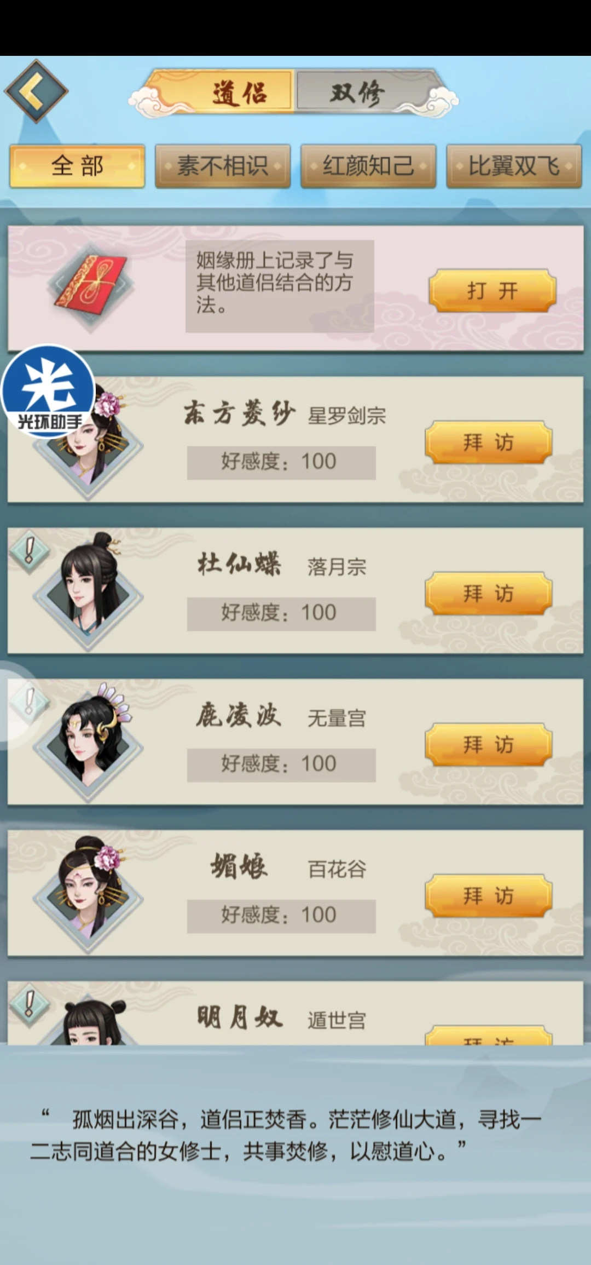Filter list by 比翼双飞

tap(514, 166)
